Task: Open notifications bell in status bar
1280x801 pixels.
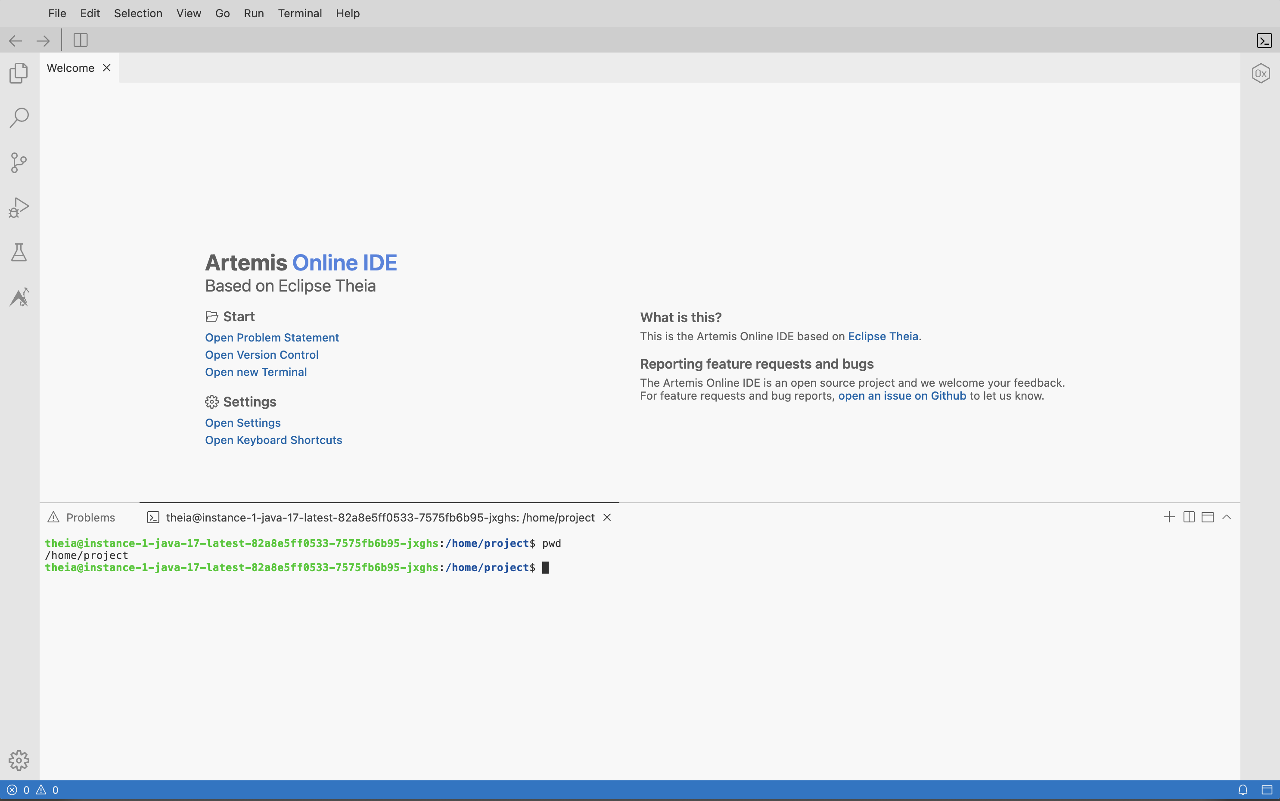Action: (x=1243, y=790)
